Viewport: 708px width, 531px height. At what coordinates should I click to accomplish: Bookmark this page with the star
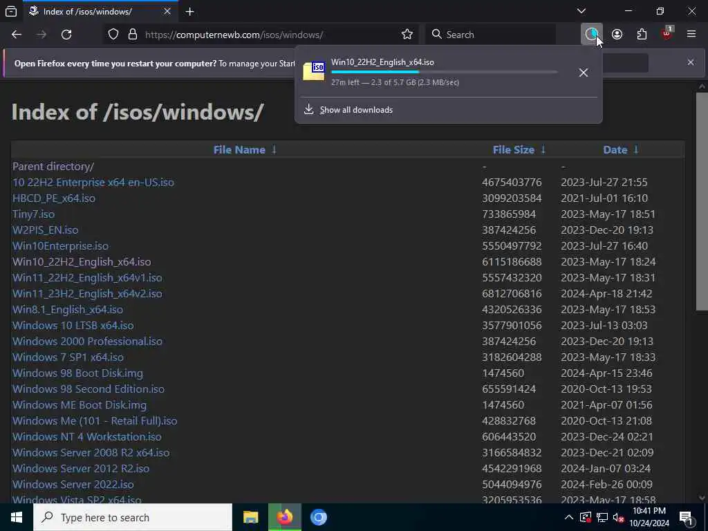[407, 35]
